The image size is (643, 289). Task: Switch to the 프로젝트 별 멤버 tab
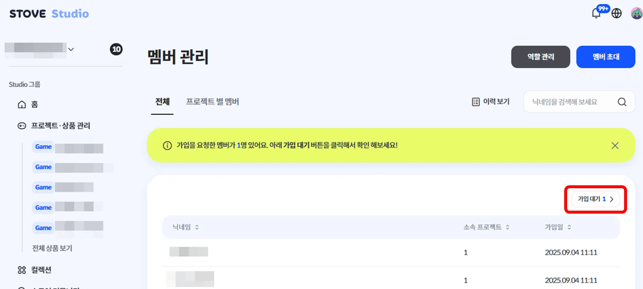click(x=212, y=102)
